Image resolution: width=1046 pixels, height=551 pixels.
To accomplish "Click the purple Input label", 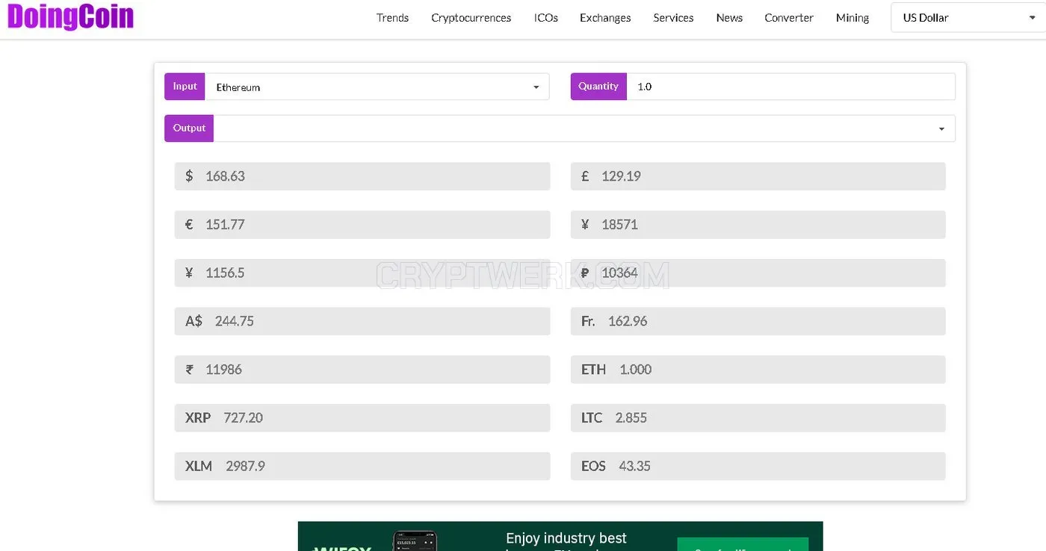I will point(185,87).
